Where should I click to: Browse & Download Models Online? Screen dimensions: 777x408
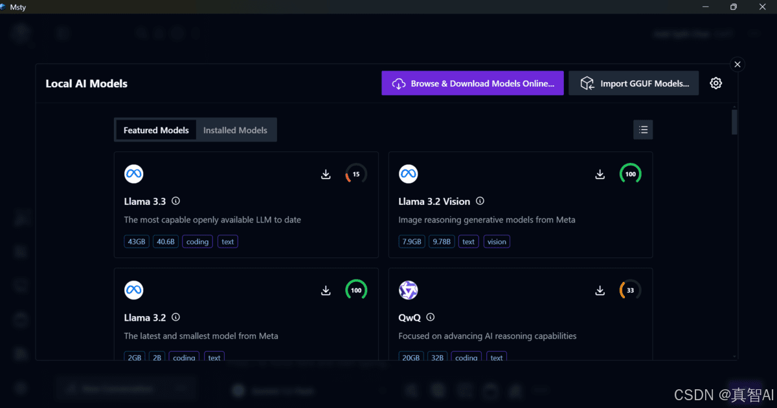coord(473,83)
